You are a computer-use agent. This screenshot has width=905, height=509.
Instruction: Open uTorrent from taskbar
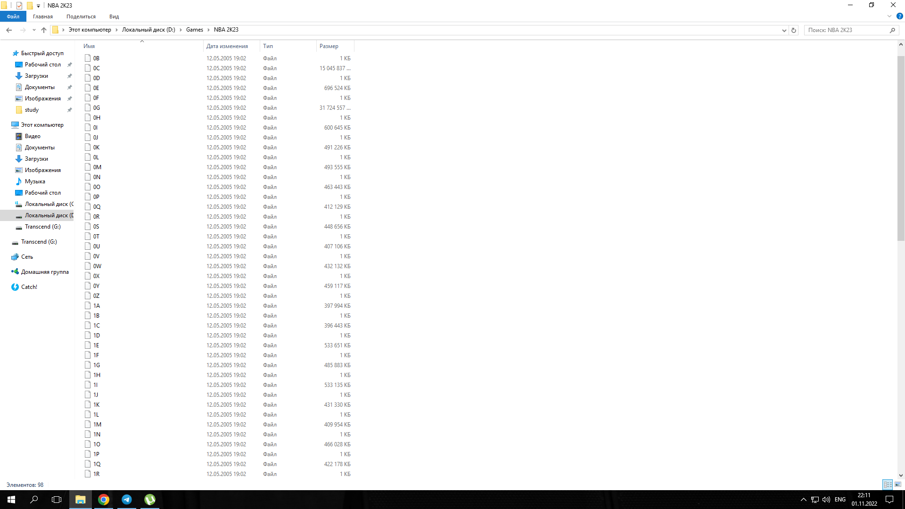click(150, 500)
